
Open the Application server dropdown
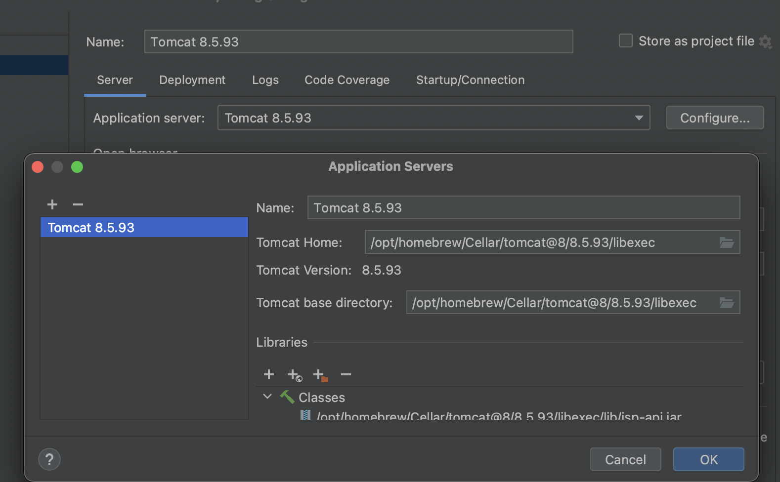[434, 118]
